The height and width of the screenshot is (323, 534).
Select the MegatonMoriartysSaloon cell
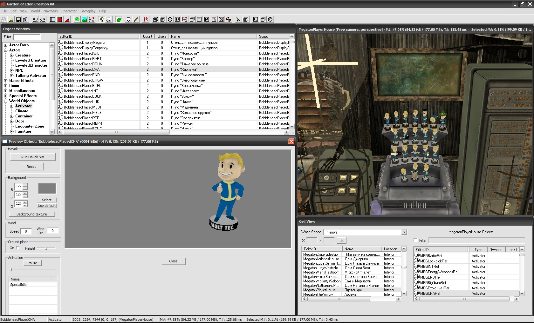pyautogui.click(x=351, y=281)
